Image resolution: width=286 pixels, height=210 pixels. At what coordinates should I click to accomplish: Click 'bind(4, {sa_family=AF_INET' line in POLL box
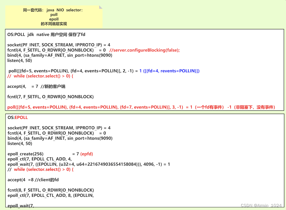[x=60, y=55]
